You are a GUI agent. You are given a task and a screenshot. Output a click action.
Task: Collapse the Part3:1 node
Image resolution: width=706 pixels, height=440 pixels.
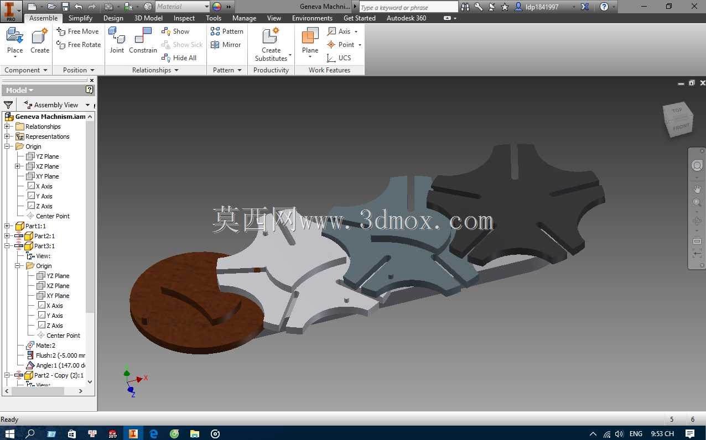(7, 246)
